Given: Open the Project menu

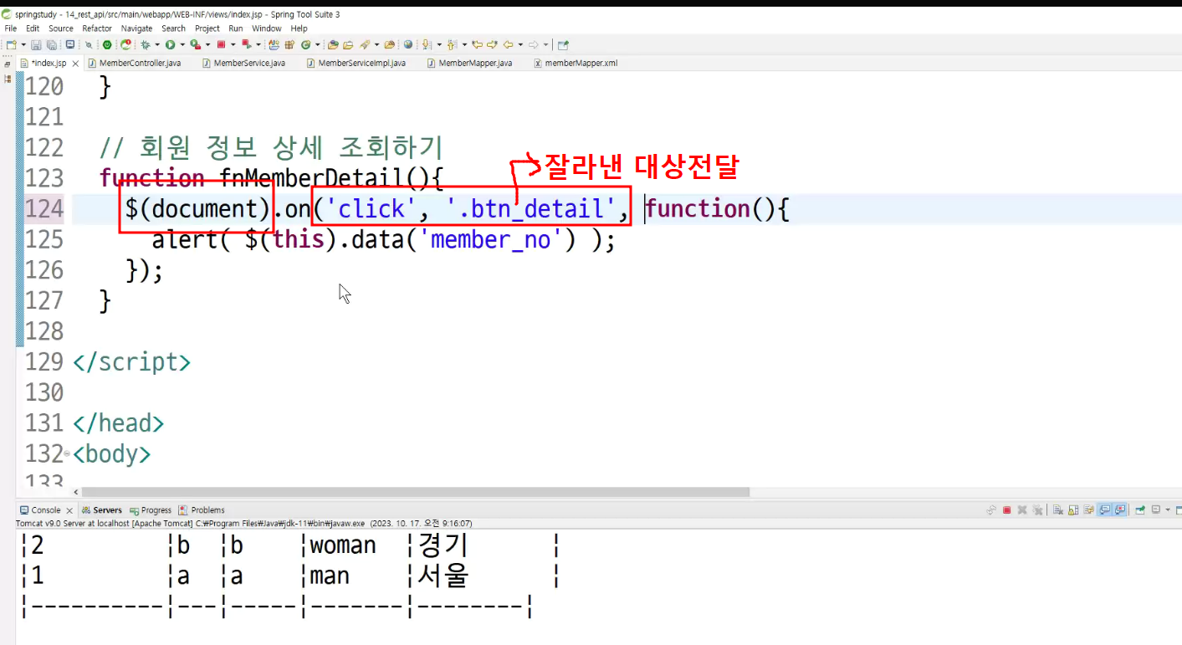Looking at the screenshot, I should [207, 28].
